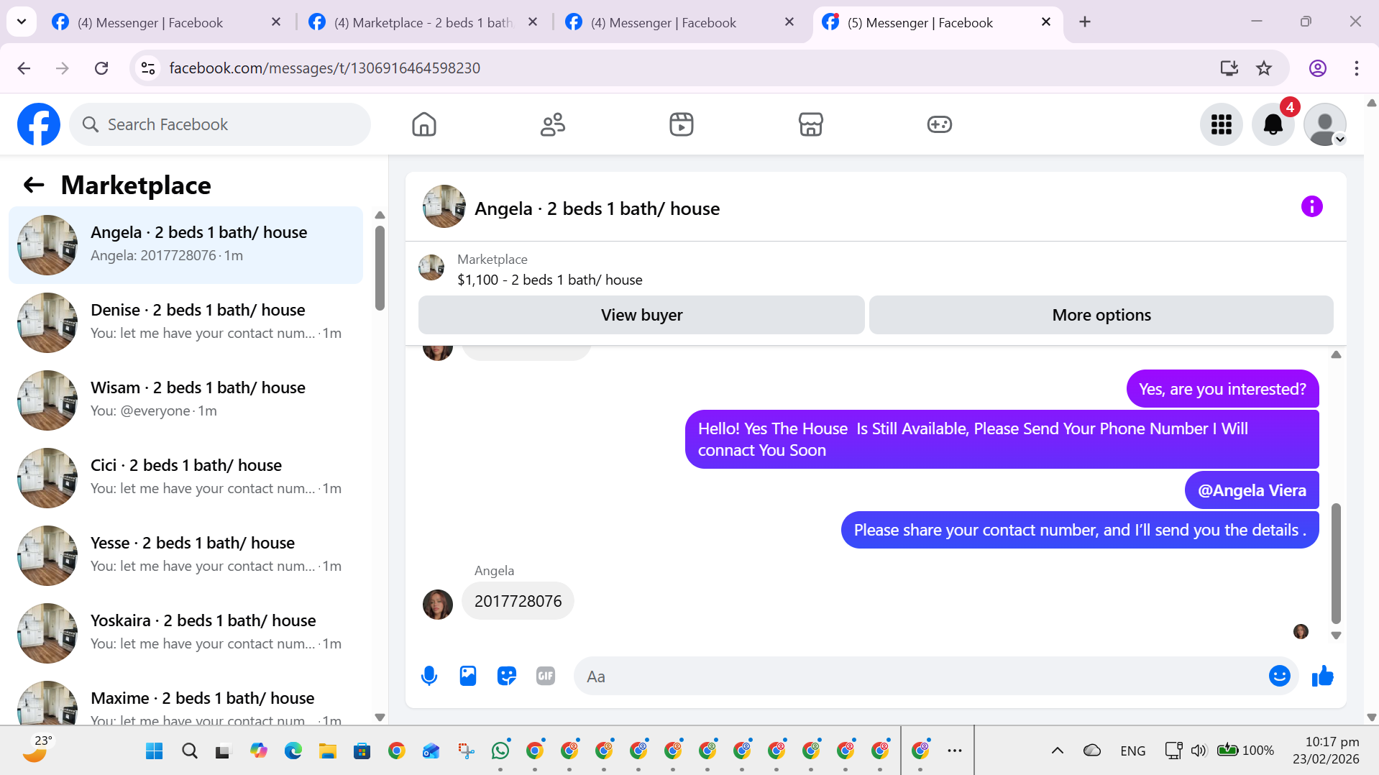Click the 2017728076 message bubble
Viewport: 1379px width, 775px height.
[518, 601]
